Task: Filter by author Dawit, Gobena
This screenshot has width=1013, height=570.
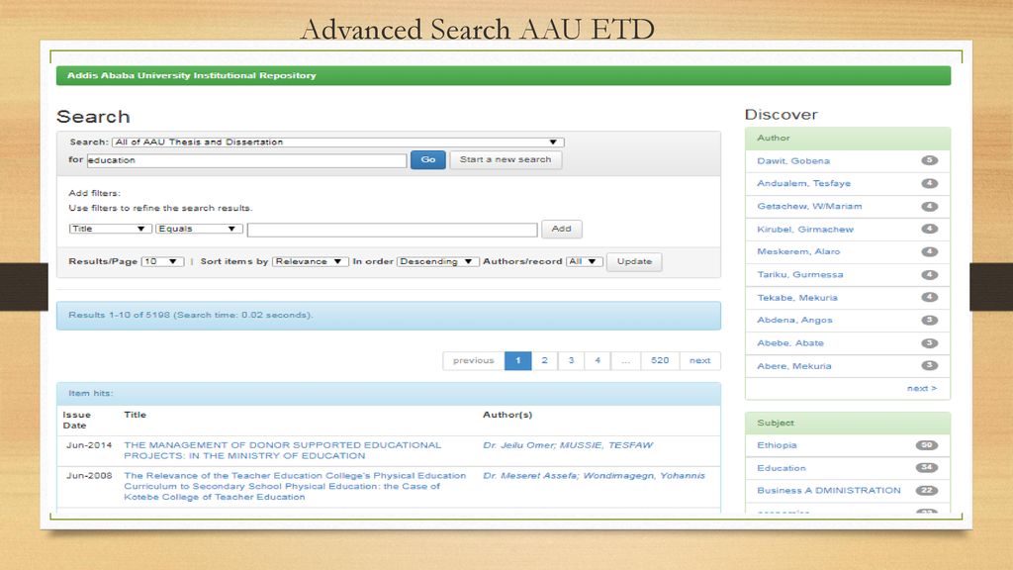Action: (793, 161)
